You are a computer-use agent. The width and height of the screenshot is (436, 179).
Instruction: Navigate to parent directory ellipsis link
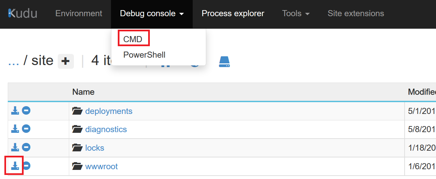13,61
